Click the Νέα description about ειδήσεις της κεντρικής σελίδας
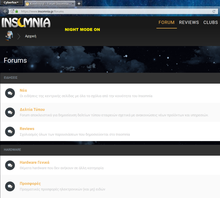 (x=86, y=96)
